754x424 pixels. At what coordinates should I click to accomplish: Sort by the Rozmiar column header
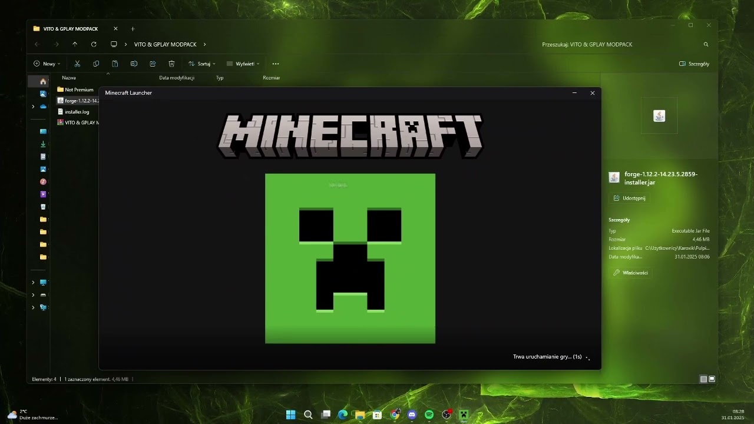[272, 78]
